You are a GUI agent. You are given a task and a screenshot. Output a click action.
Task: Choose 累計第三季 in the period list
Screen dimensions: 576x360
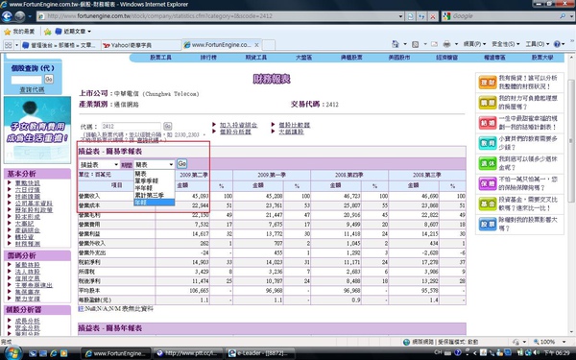pos(154,195)
